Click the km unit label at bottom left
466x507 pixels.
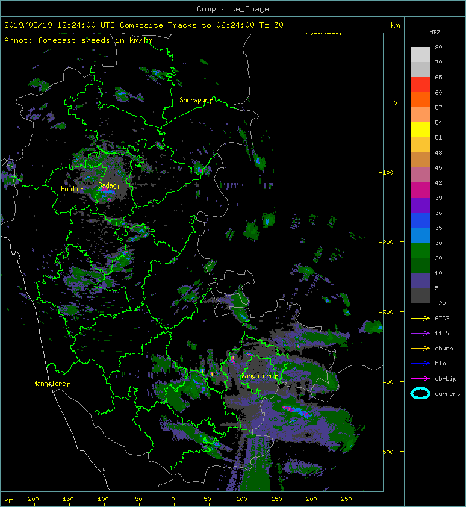pos(9,500)
